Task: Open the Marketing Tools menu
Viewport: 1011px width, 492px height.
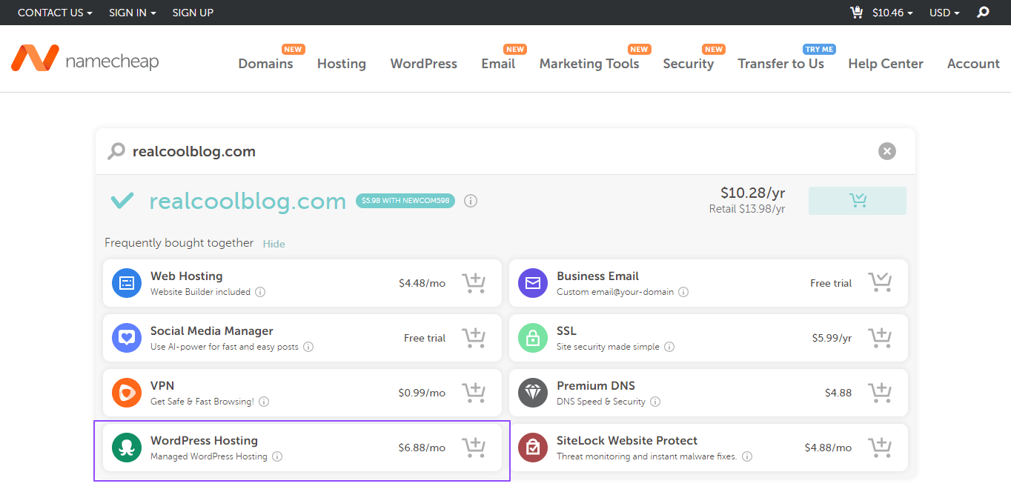Action: click(589, 64)
